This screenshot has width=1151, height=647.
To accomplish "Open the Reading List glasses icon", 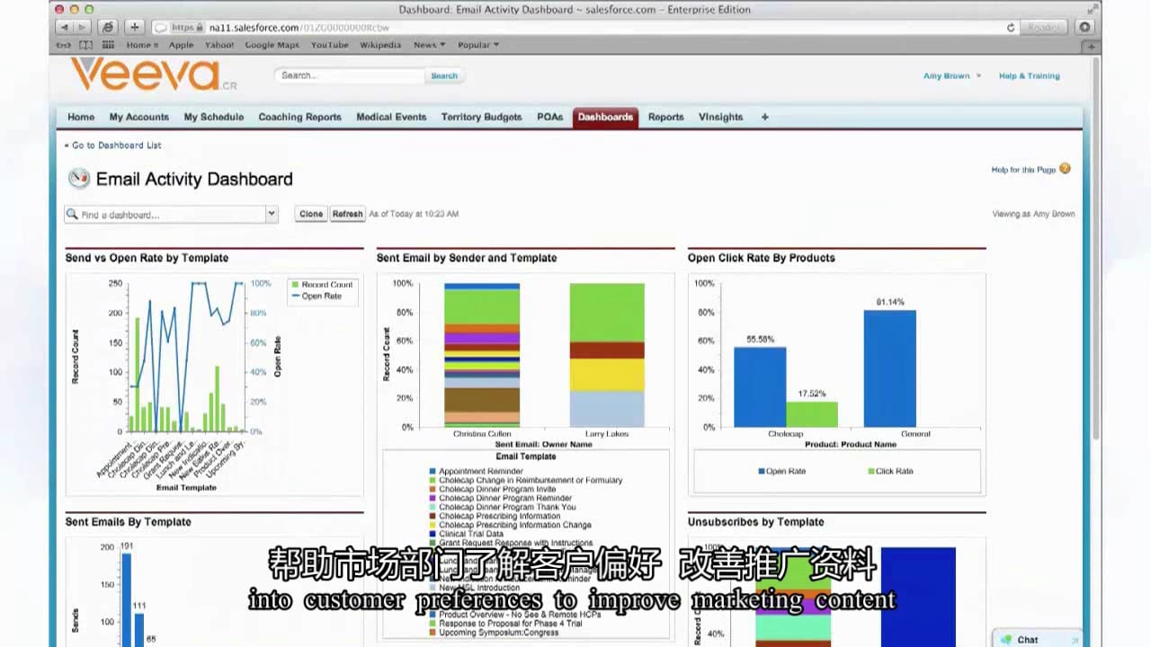I will coord(64,45).
